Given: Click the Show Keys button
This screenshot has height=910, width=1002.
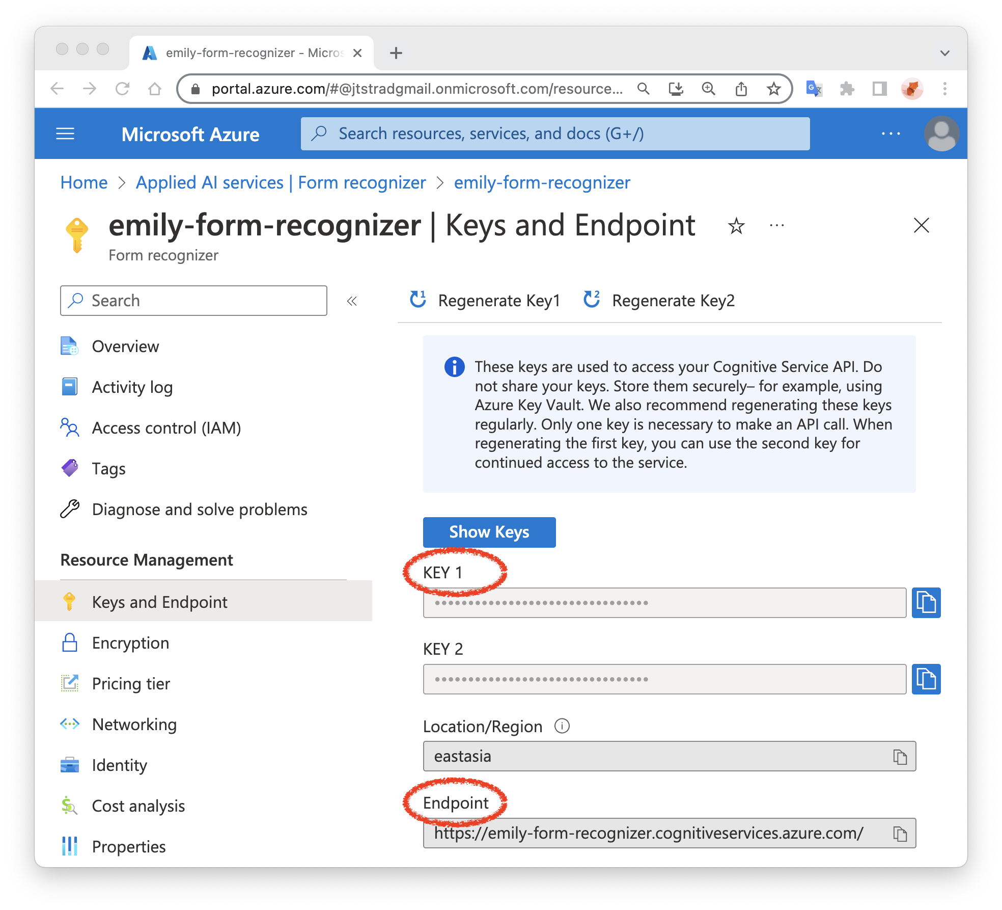Looking at the screenshot, I should pyautogui.click(x=489, y=532).
